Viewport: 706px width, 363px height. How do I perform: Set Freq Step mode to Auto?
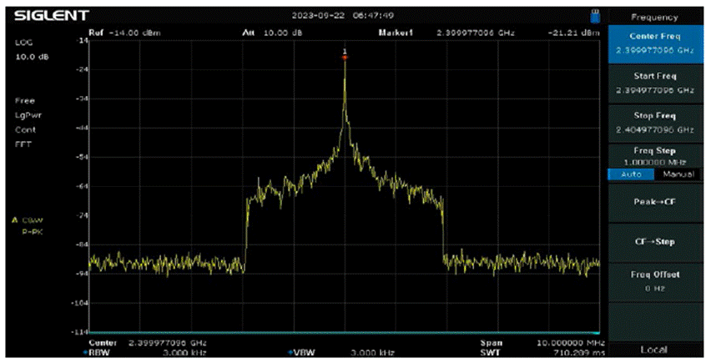click(x=631, y=174)
